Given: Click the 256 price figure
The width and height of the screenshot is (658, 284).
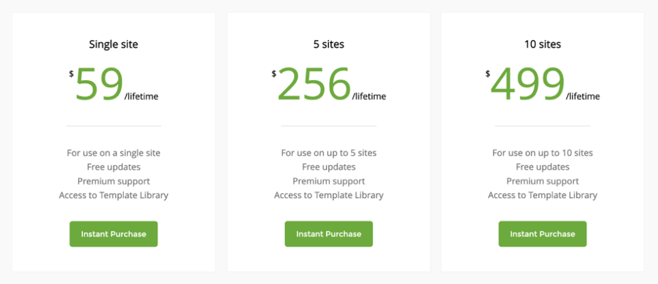Looking at the screenshot, I should coord(314,85).
